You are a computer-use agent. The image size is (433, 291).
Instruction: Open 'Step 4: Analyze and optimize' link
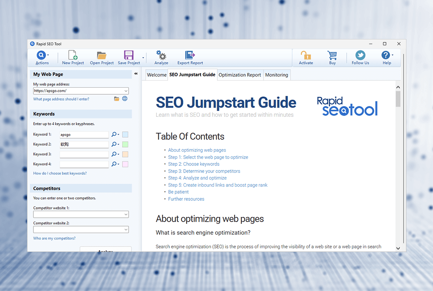tap(197, 178)
